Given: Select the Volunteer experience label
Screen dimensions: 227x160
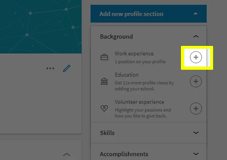Looking at the screenshot, I should [140, 102].
